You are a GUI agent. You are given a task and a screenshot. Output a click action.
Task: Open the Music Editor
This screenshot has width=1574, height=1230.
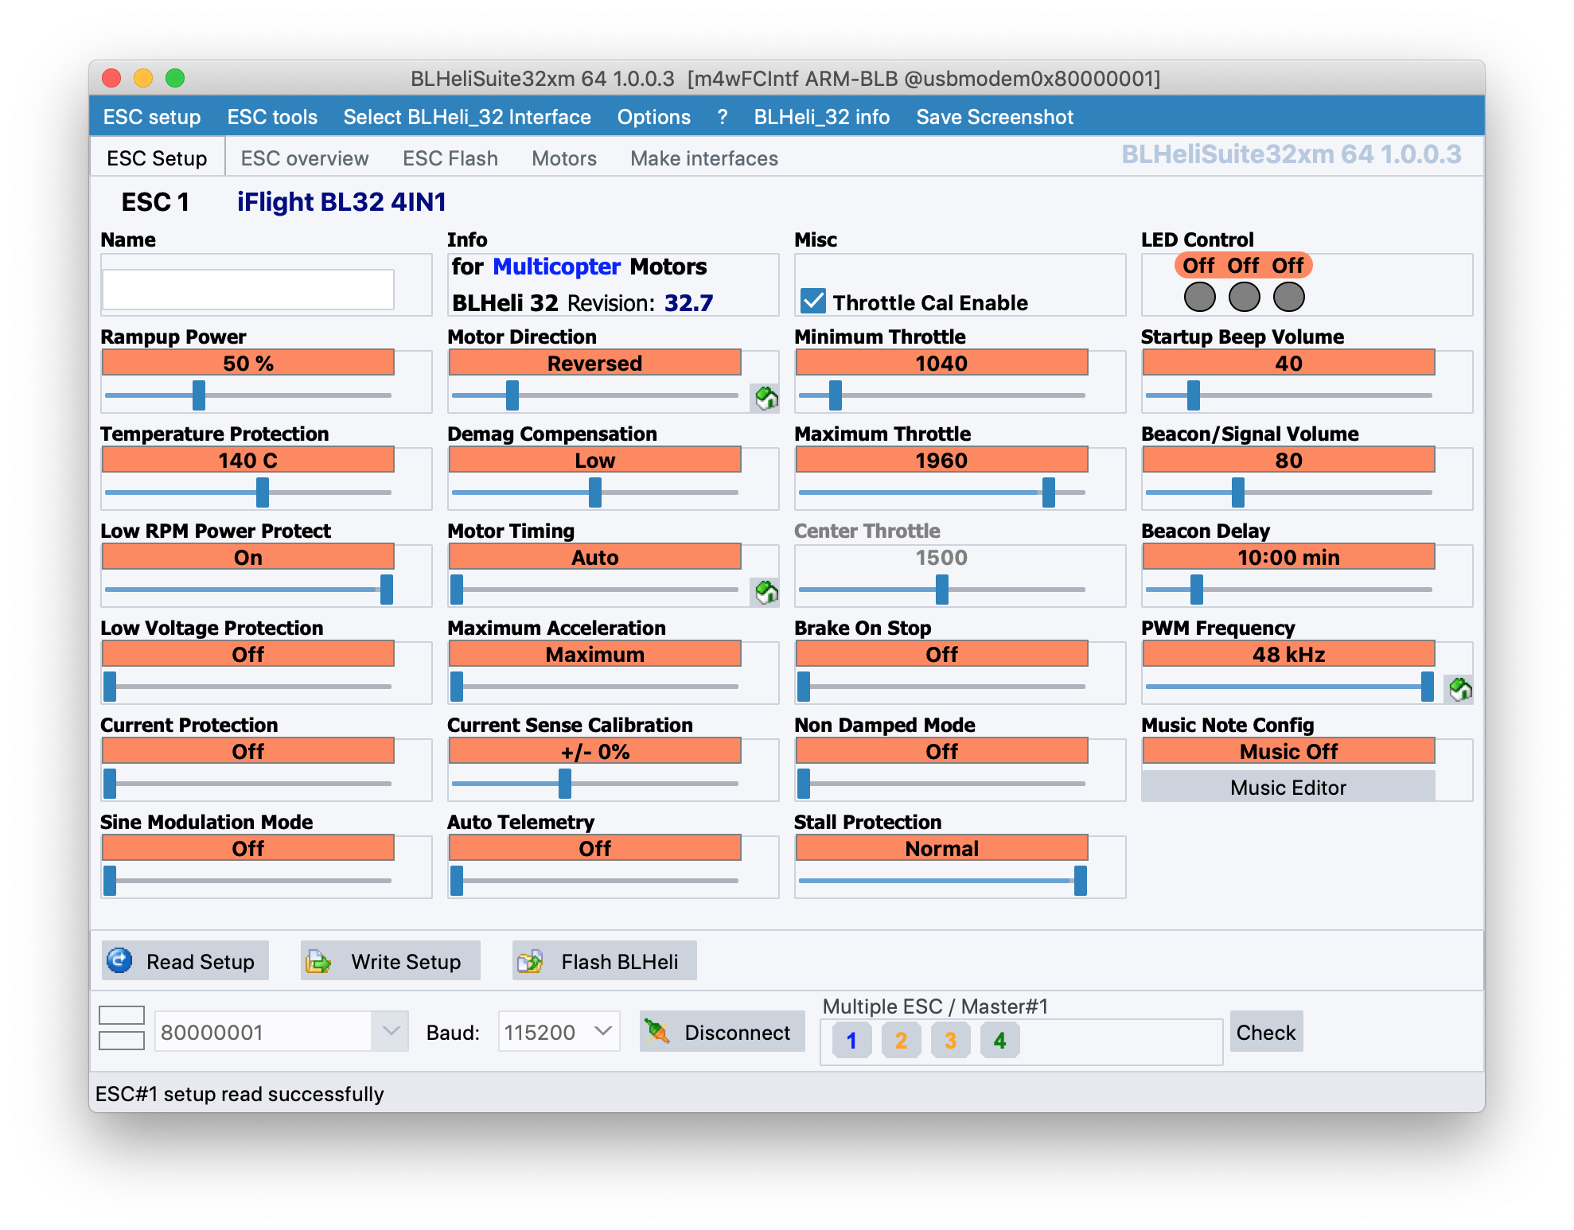[x=1288, y=787]
